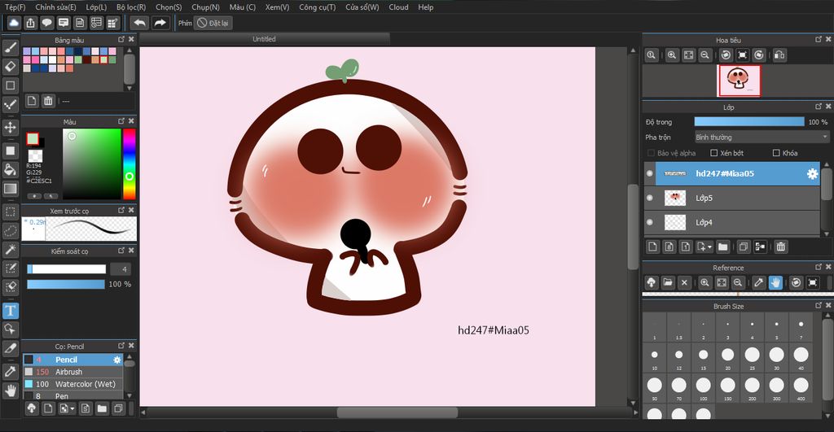Open the Lớp(L) menu
The width and height of the screenshot is (834, 432).
pos(96,7)
